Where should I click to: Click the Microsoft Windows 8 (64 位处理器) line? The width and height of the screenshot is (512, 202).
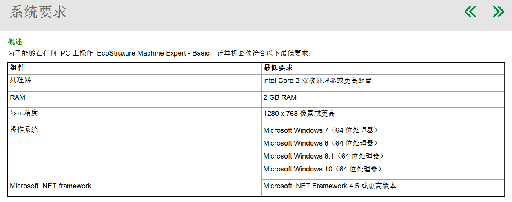point(322,143)
